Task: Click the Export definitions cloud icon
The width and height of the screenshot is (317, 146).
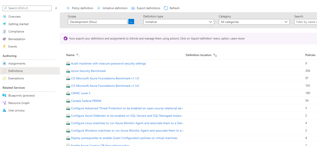Action: pos(133,8)
